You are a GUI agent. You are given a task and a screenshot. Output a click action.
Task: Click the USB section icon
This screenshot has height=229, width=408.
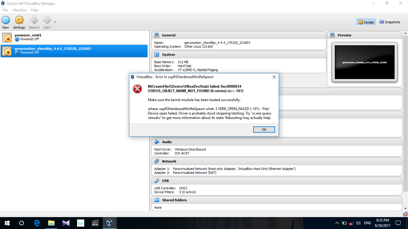click(157, 181)
